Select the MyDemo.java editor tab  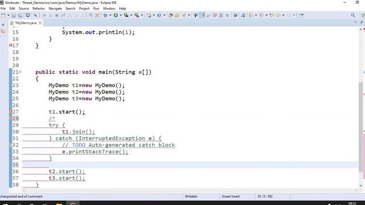(25, 23)
